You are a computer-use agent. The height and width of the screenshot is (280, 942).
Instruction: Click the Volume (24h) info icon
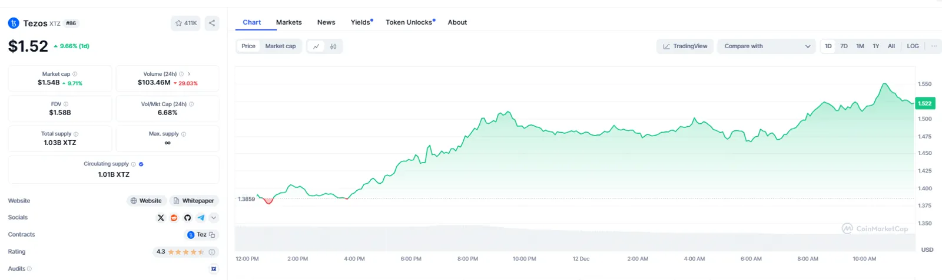pyautogui.click(x=181, y=74)
